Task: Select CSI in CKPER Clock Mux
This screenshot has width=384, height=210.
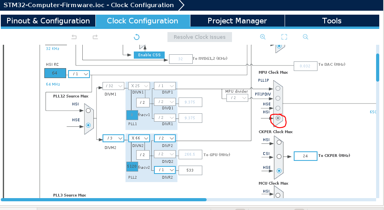Action: pyautogui.click(x=279, y=157)
